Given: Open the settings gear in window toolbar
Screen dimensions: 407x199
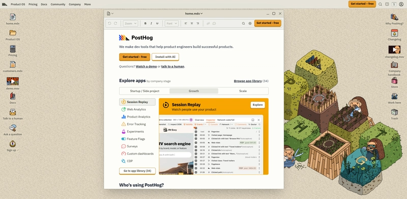Looking at the screenshot, I should 250,23.
